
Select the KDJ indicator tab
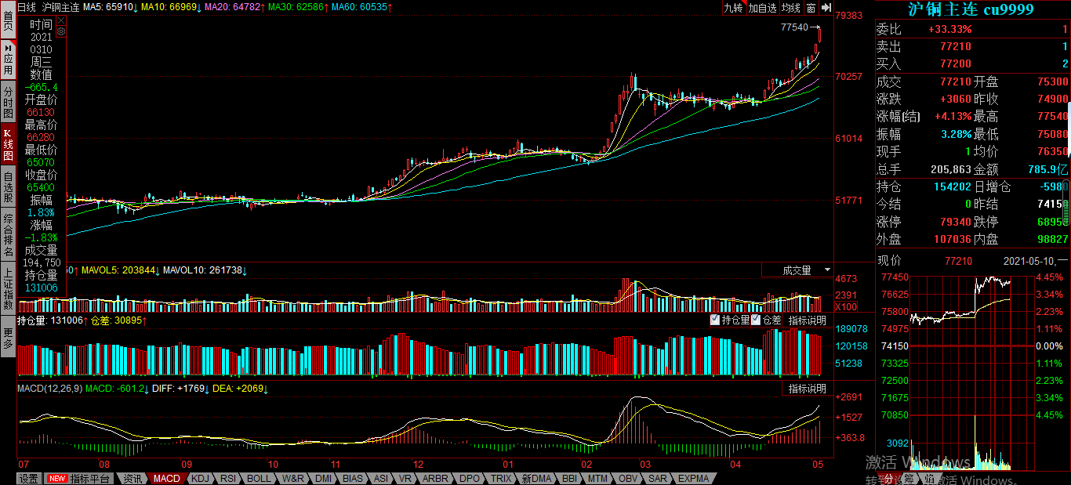pos(201,479)
